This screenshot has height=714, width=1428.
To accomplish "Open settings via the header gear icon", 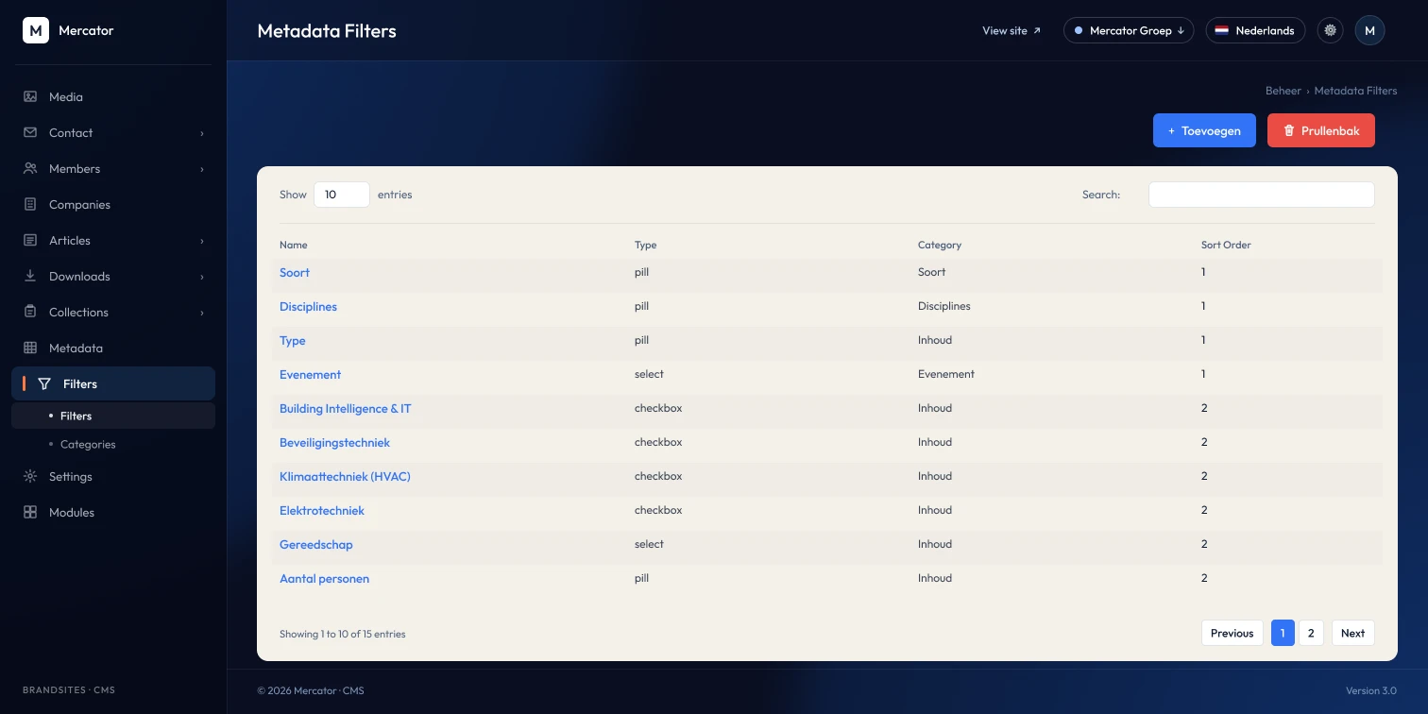I will 1331,30.
